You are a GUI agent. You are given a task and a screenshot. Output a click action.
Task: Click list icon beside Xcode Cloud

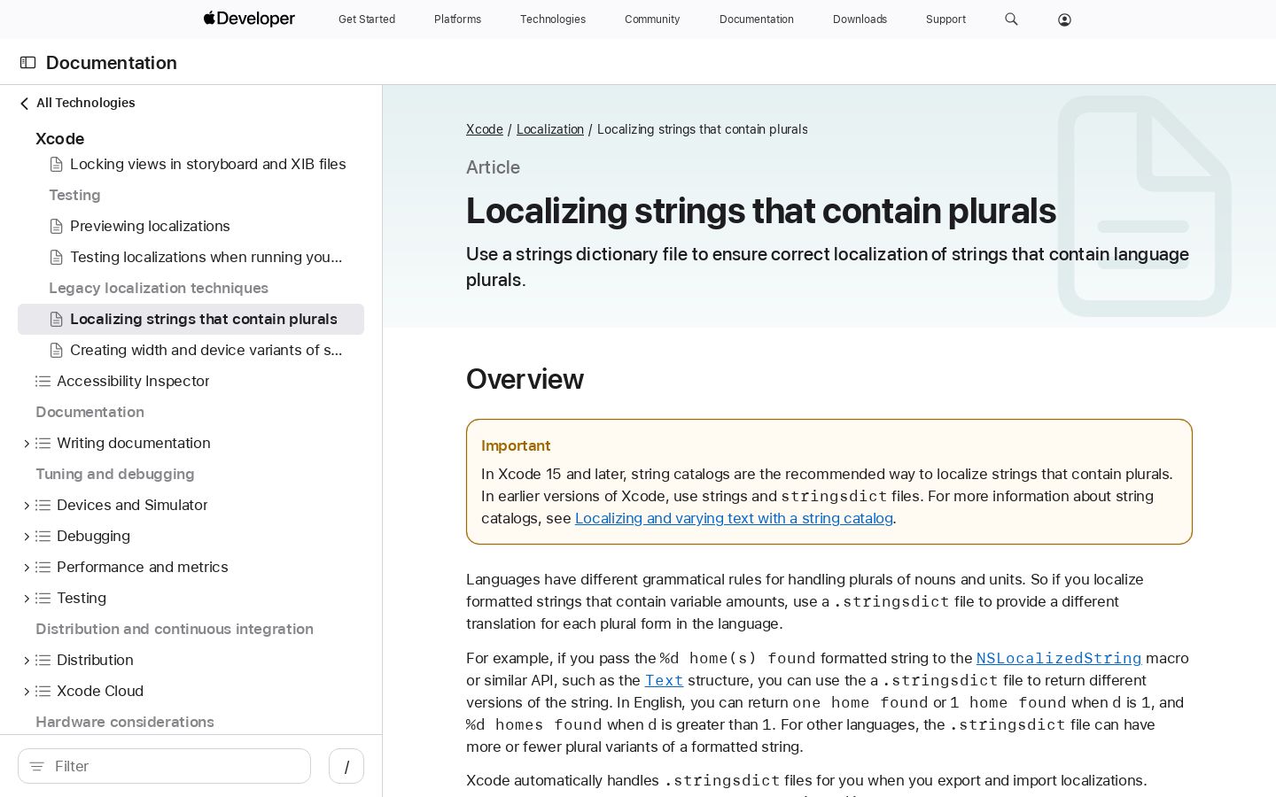point(43,692)
